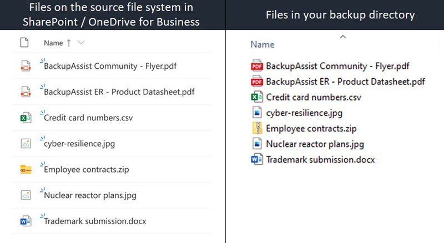Click the PDF icon for BackupAssist Community Flyer in SharePoint
This screenshot has width=444, height=243.
26,66
